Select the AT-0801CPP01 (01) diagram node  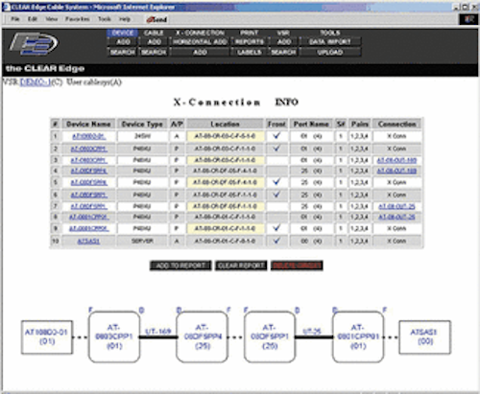click(x=358, y=336)
